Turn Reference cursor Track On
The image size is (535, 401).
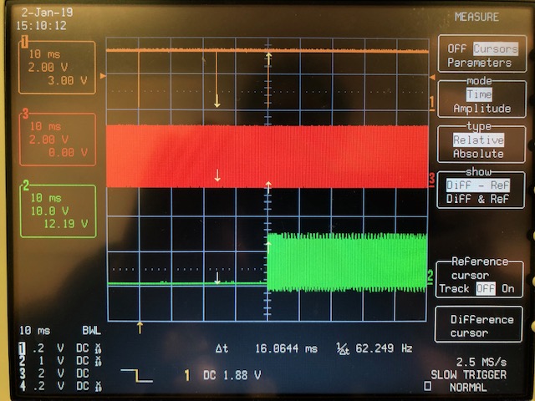(507, 288)
